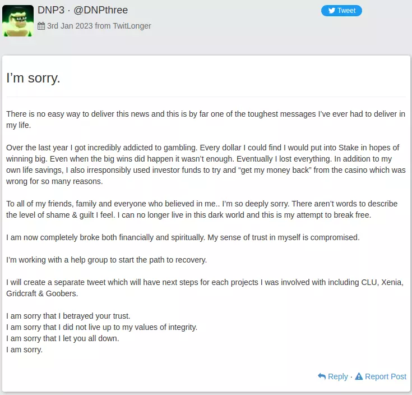Image resolution: width=412 pixels, height=395 pixels.
Task: Click the paragraph starting "There is no easy way"
Action: (x=205, y=120)
